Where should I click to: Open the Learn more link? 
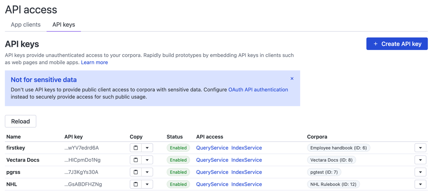(94, 62)
